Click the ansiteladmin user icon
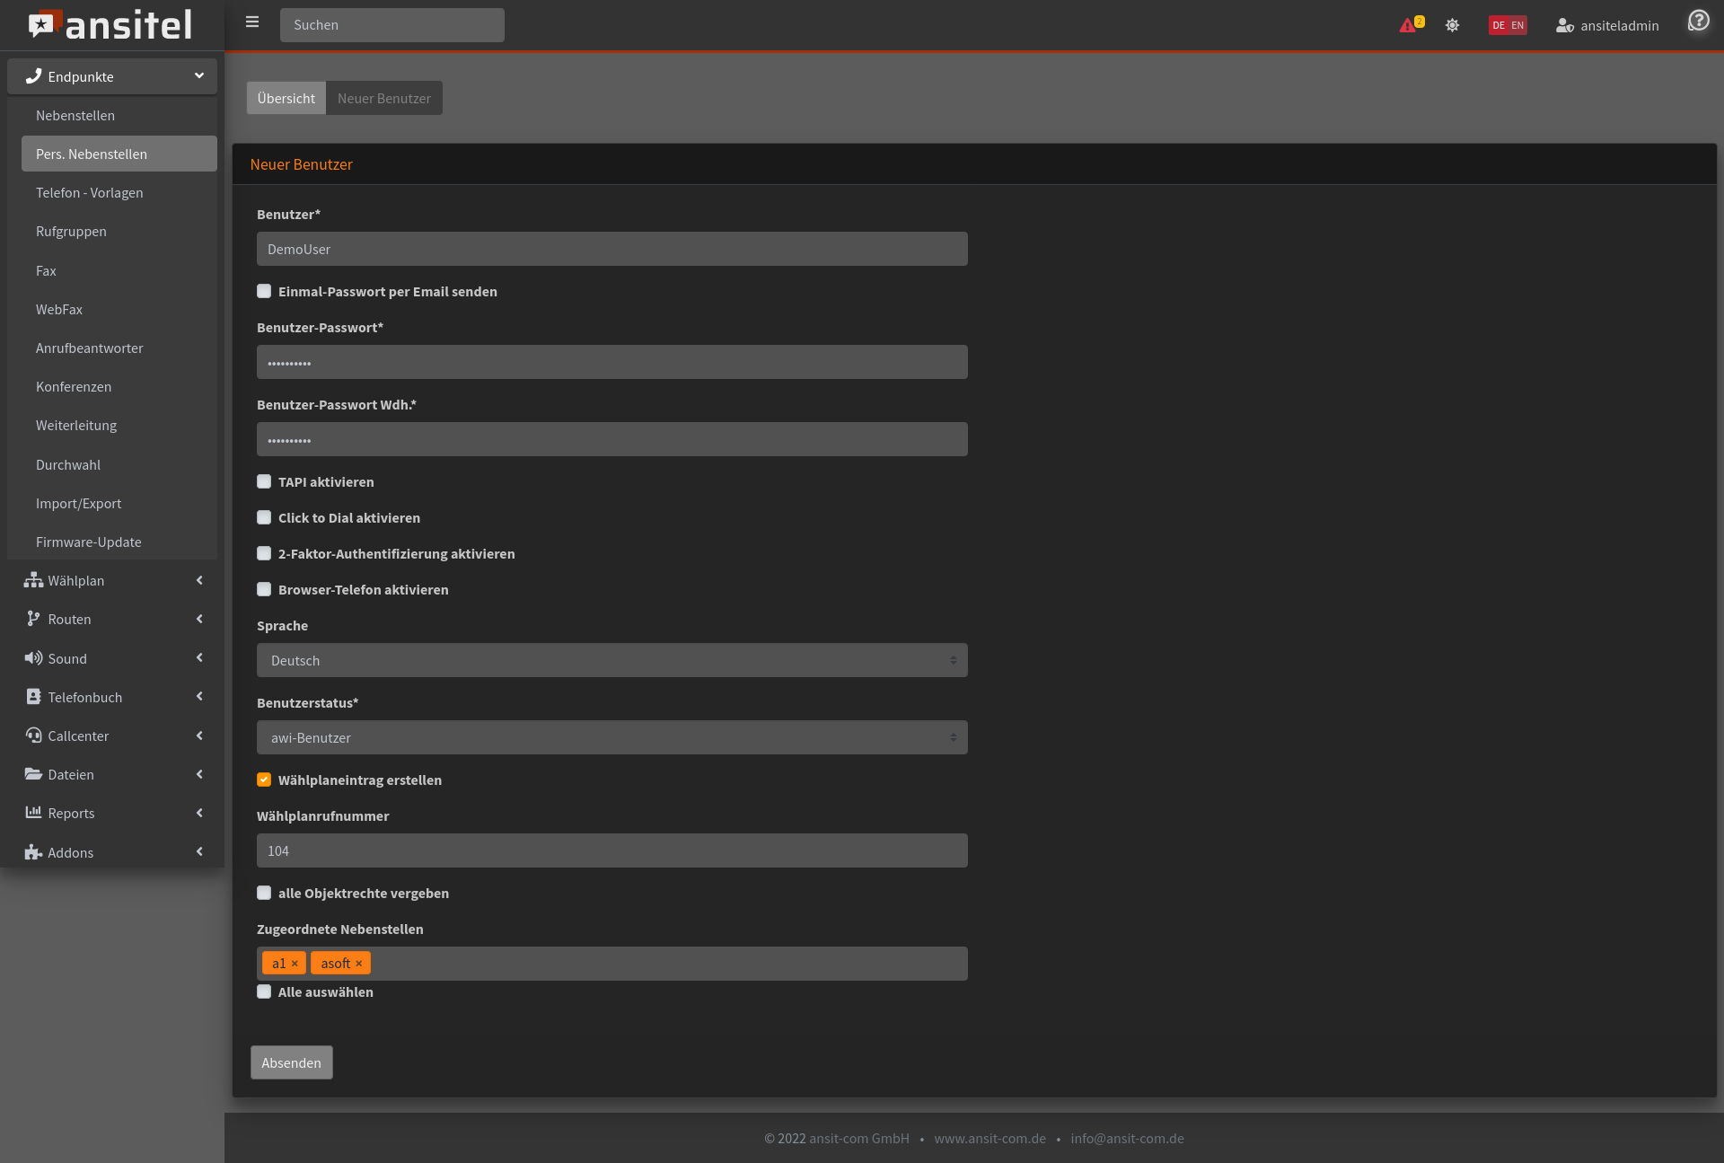Screen dimensions: 1724x1163 [x=1564, y=25]
